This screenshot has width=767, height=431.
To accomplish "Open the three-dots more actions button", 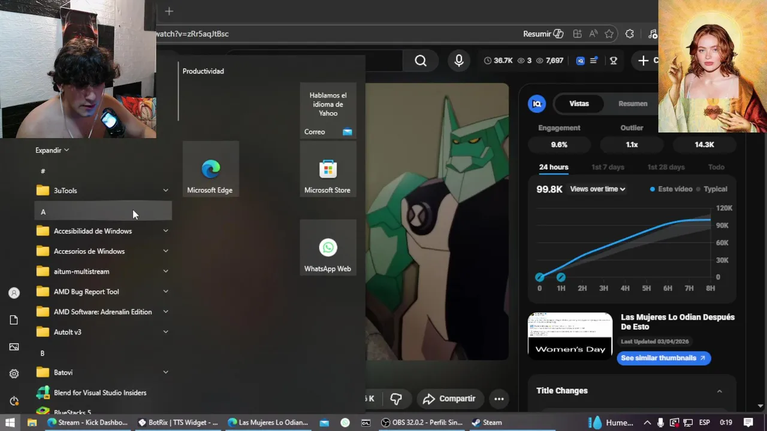I will point(499,399).
